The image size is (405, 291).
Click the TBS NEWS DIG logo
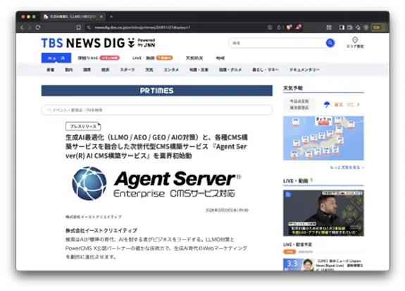coord(98,43)
